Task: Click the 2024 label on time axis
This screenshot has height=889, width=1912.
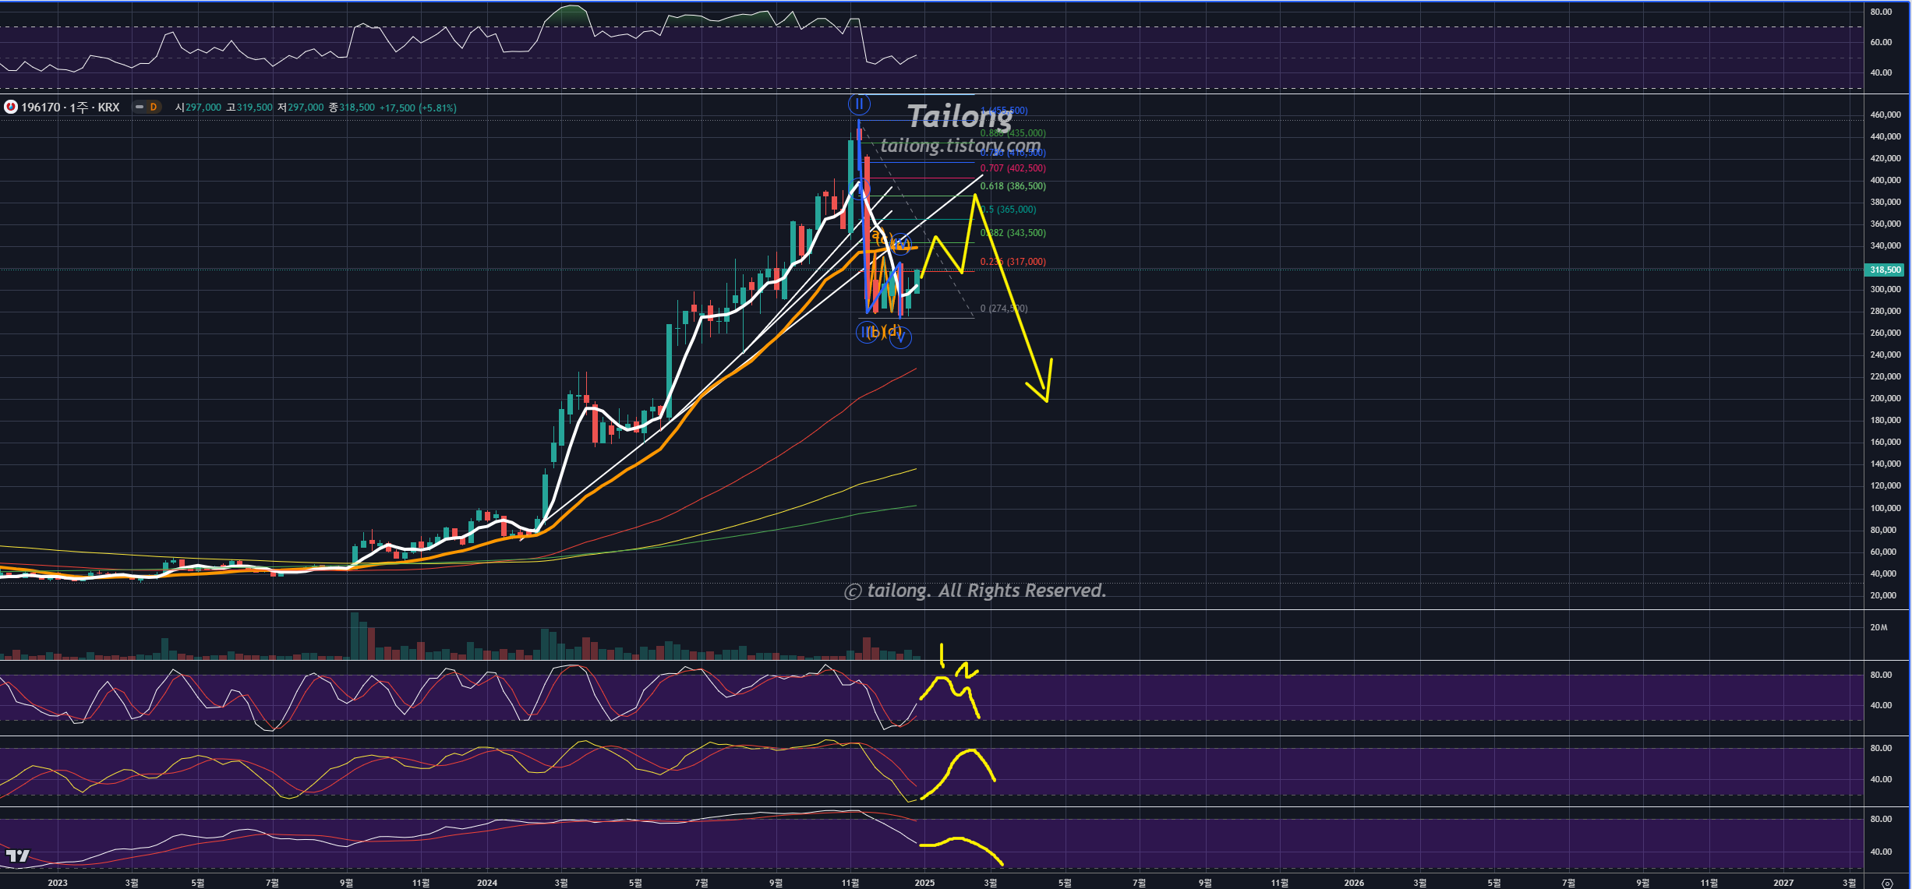Action: pos(487,883)
